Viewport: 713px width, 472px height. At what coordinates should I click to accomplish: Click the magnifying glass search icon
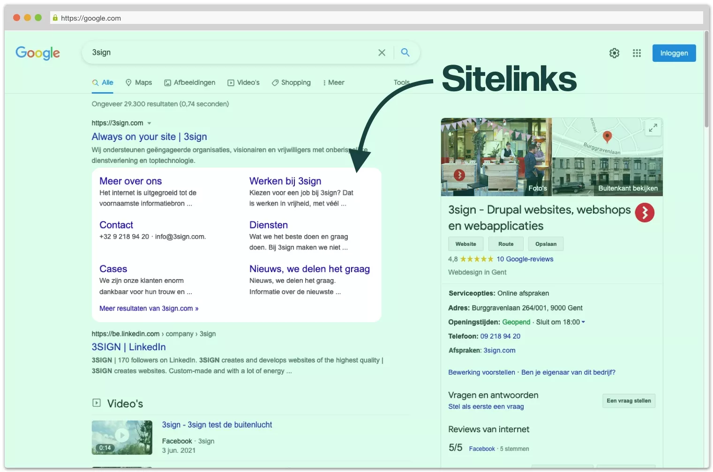point(405,53)
